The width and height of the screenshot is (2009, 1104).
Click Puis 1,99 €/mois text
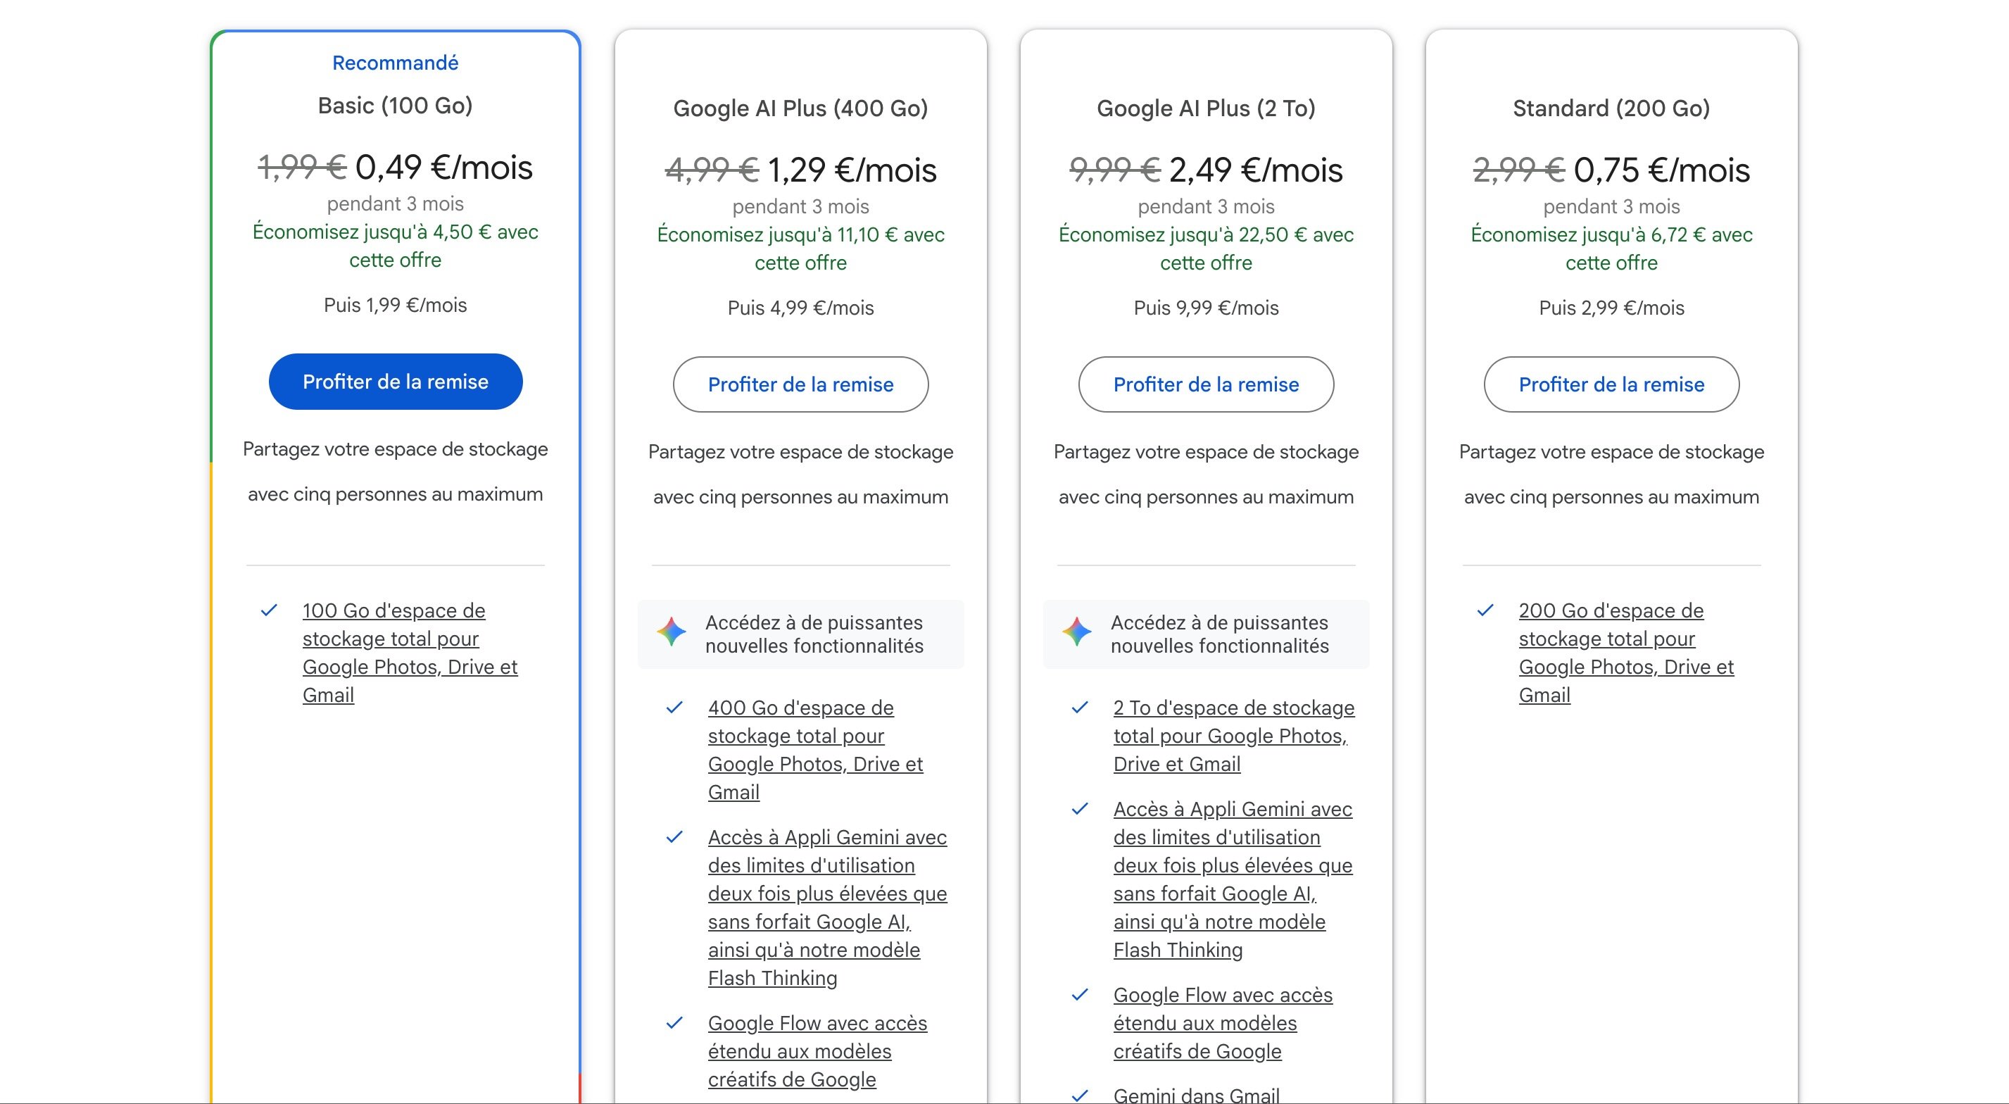click(x=396, y=305)
